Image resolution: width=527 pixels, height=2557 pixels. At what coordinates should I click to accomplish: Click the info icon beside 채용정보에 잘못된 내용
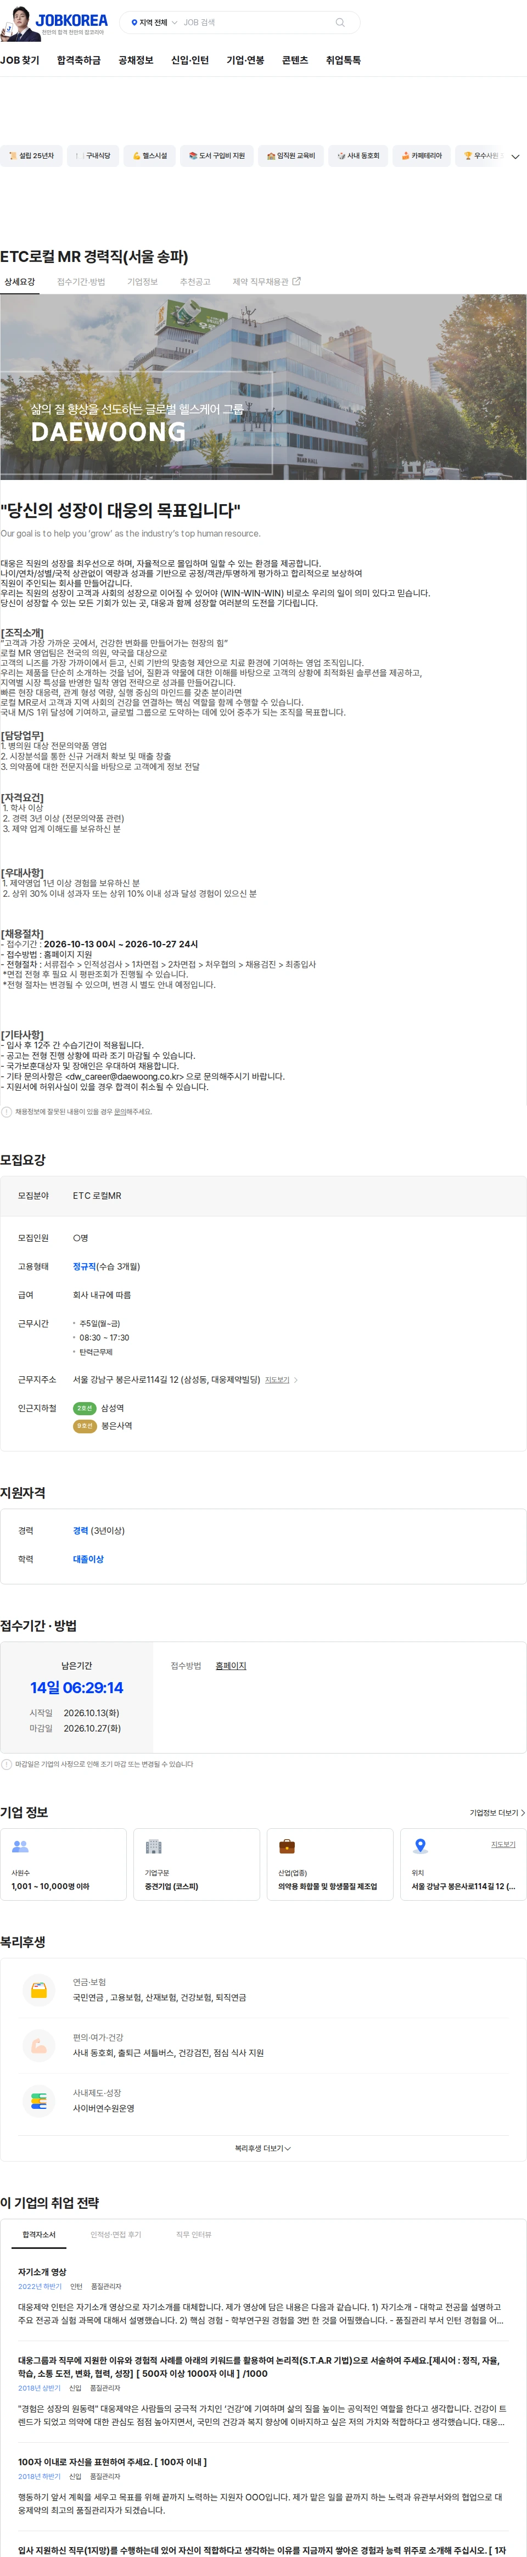pos(7,1112)
